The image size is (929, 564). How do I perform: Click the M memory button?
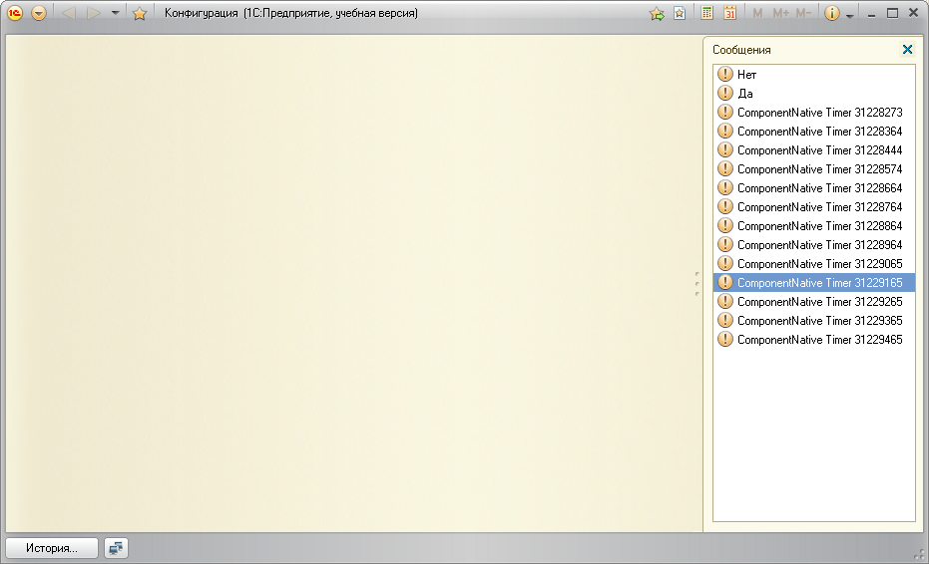click(757, 13)
